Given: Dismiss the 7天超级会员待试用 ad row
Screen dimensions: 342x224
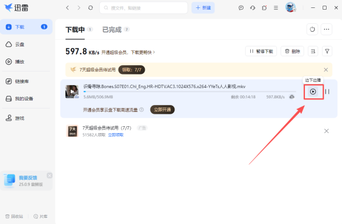Looking at the screenshot, I should point(327,131).
